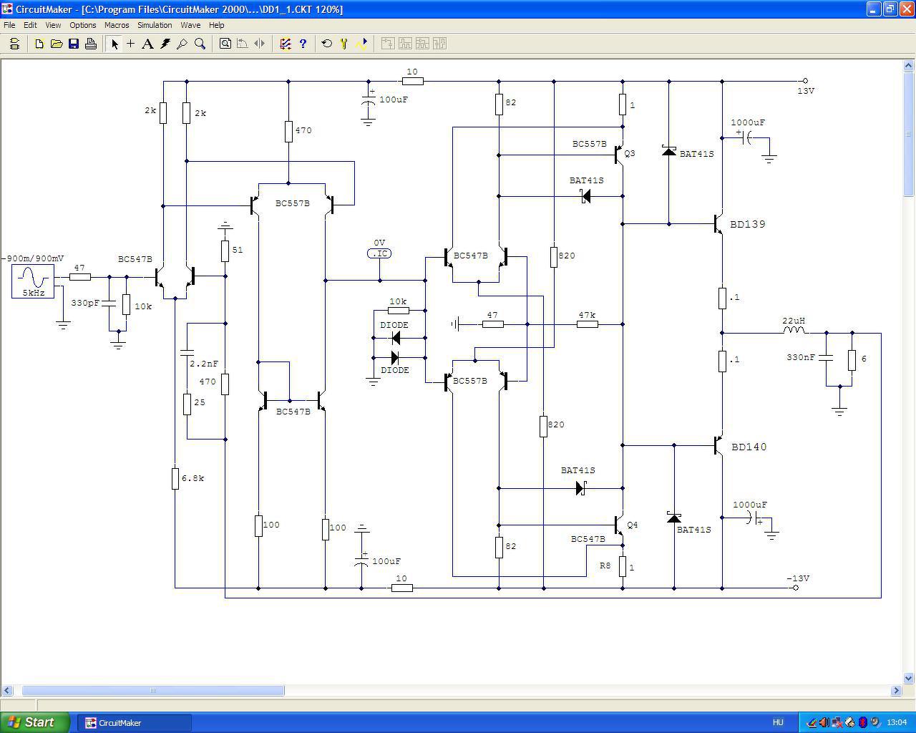Click the Windows Start button
Screen dimensions: 916x733
pyautogui.click(x=35, y=722)
